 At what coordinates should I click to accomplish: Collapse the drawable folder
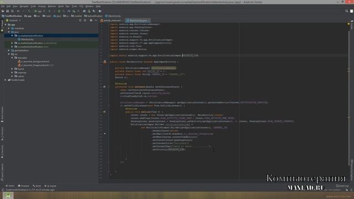coord(12,57)
